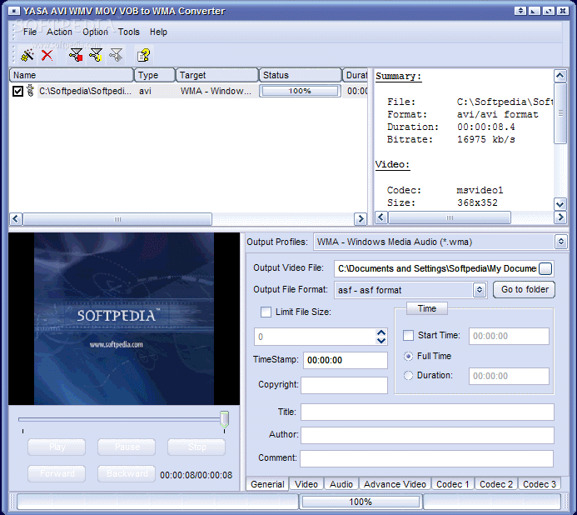The height and width of the screenshot is (515, 577).
Task: Click the Target column header
Action: click(x=217, y=75)
